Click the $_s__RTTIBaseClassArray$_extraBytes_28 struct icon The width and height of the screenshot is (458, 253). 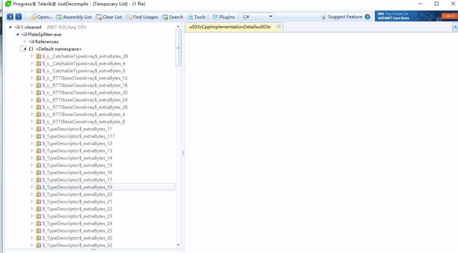39,107
